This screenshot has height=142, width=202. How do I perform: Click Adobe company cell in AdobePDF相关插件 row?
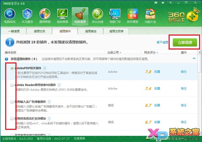113,72
